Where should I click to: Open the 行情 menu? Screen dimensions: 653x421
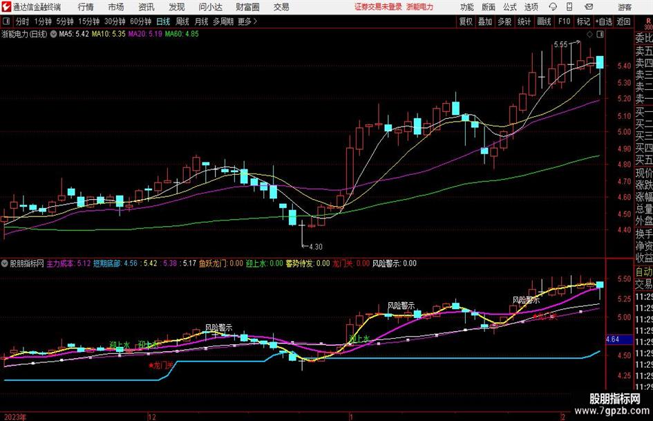86,7
